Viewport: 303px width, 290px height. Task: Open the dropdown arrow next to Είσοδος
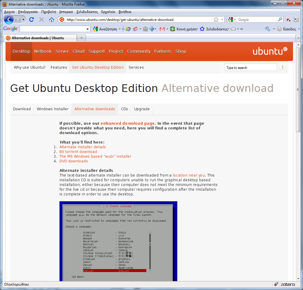click(299, 29)
